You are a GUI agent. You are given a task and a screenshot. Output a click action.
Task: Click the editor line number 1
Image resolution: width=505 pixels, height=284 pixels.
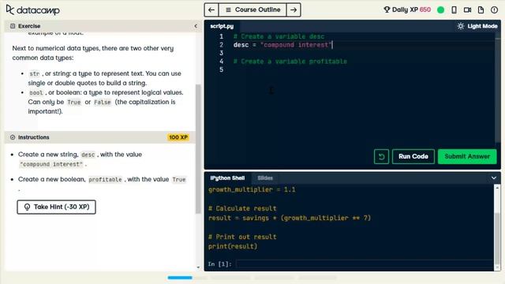coord(221,36)
